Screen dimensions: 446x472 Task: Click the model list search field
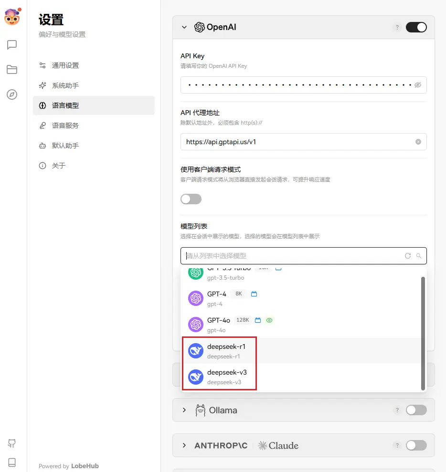click(x=291, y=256)
